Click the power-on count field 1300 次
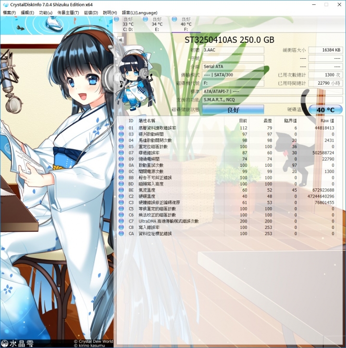Screen dimensions: 346x348 pyautogui.click(x=326, y=75)
